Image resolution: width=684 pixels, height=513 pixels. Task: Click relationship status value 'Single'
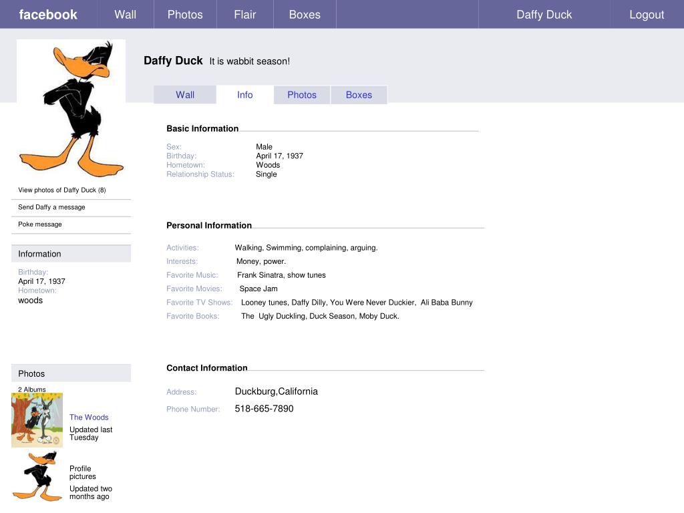(x=266, y=174)
